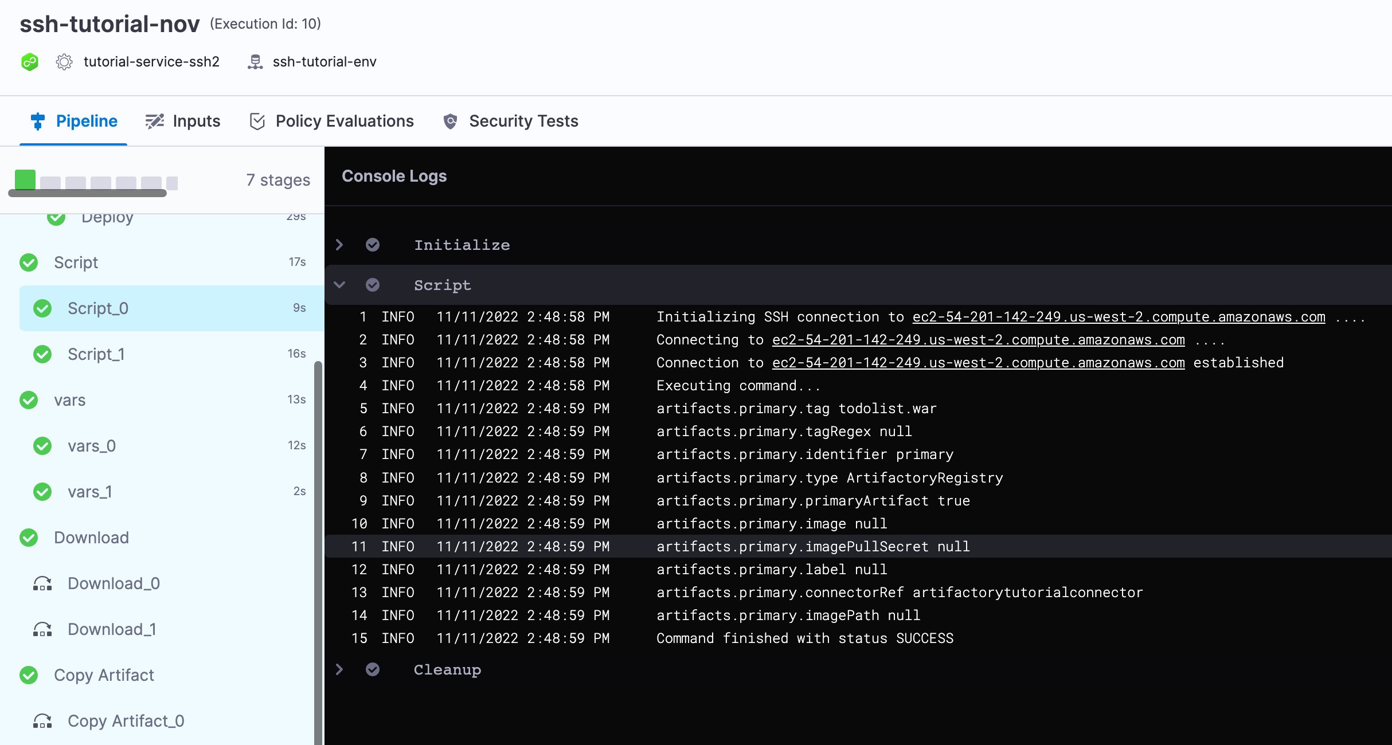Click the Security Tests shield icon

pos(451,121)
